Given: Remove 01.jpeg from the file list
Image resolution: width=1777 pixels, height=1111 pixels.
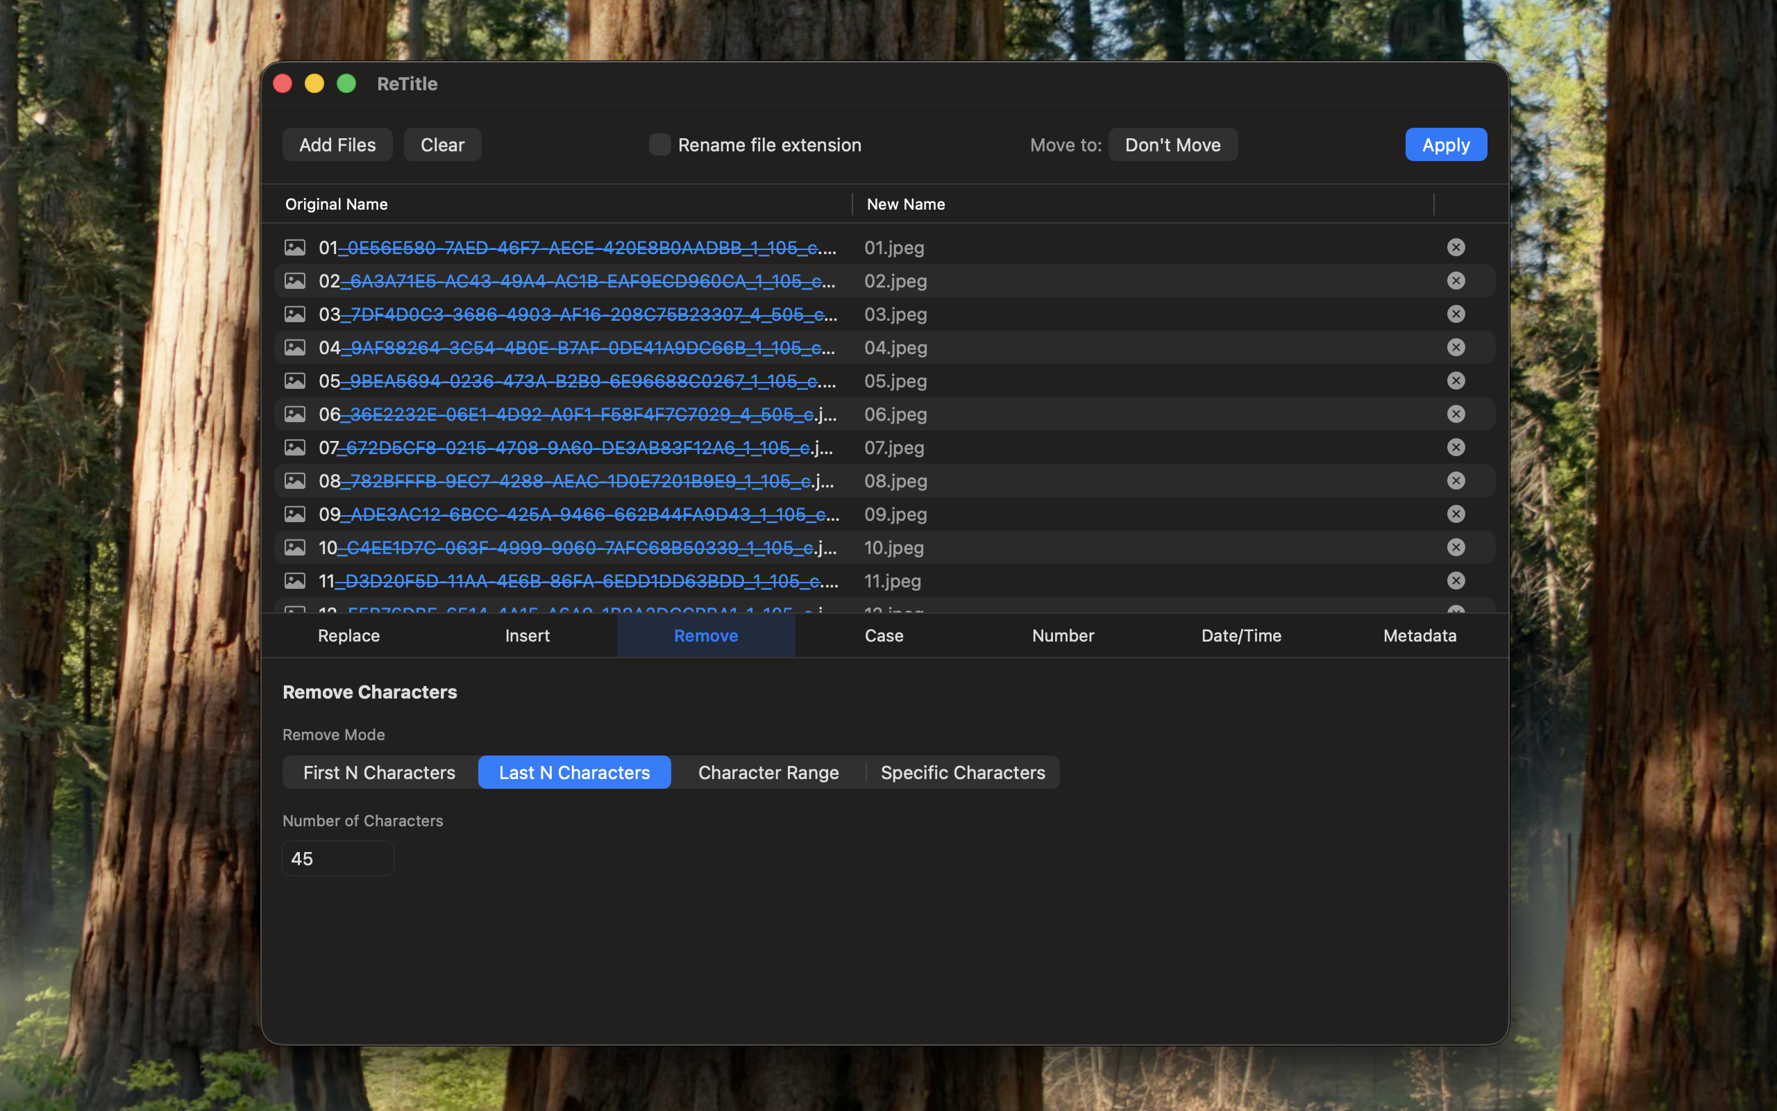Looking at the screenshot, I should pyautogui.click(x=1456, y=247).
